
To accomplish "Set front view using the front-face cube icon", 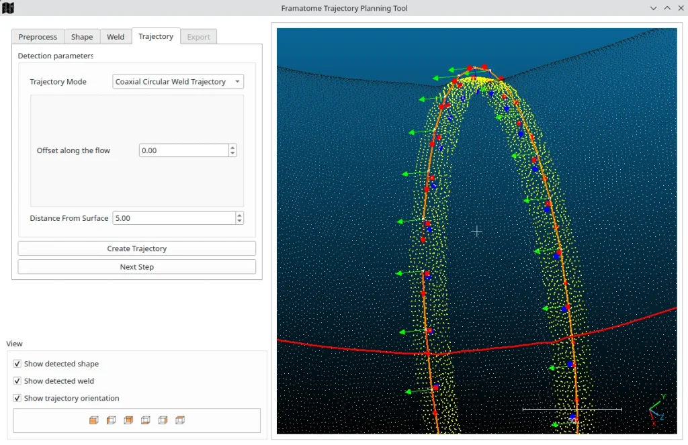I will pos(94,420).
